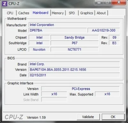The height and width of the screenshot is (123, 128).
Task: Select the Sandy Bridge chipset value
Action: pos(74,37)
